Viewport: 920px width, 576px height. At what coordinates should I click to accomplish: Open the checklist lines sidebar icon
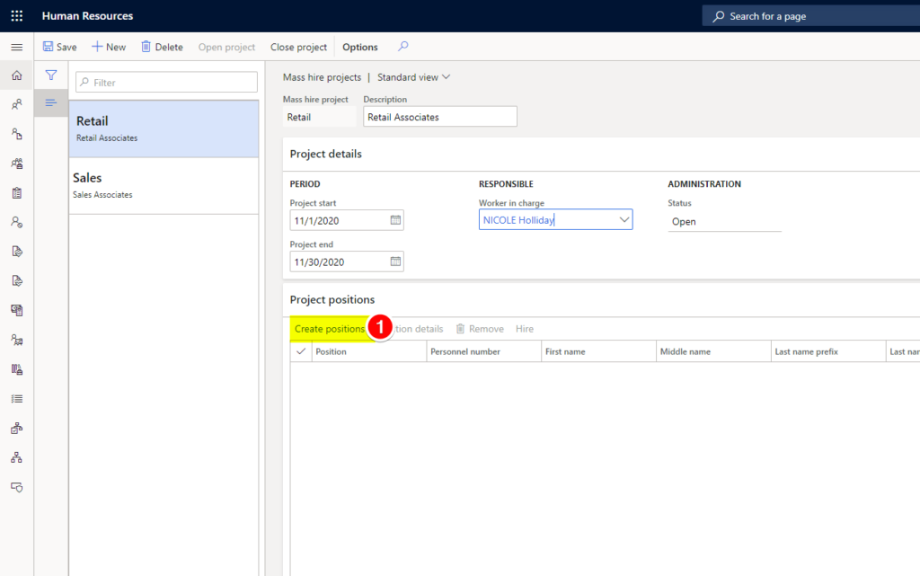[17, 398]
